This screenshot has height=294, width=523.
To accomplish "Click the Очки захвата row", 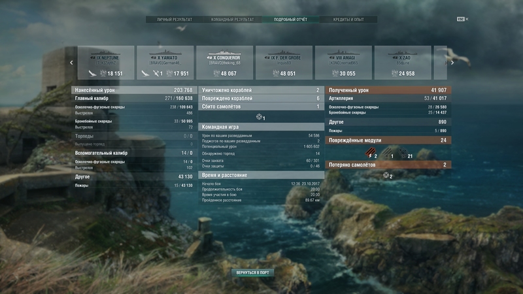I will (261, 161).
